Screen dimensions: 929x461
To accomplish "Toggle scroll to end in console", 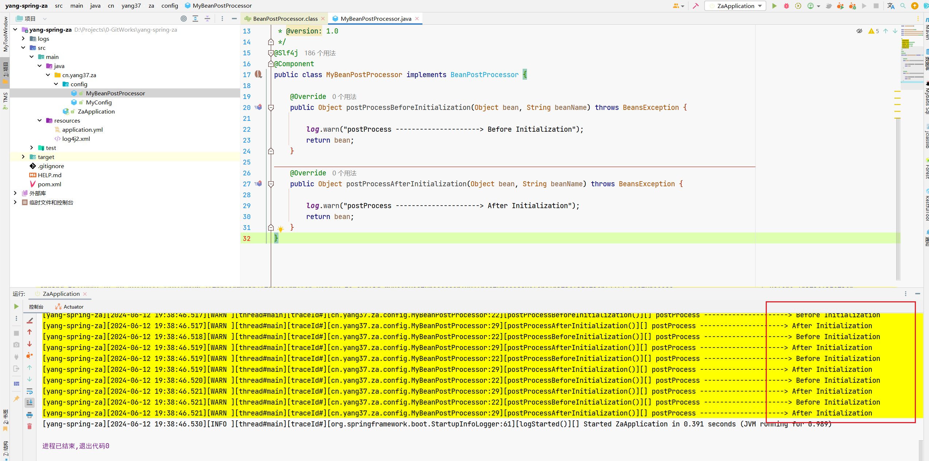I will pos(30,402).
